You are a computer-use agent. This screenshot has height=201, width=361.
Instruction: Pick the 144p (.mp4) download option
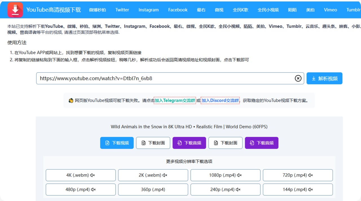coord(298,189)
